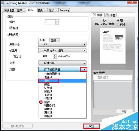This screenshot has height=131, width=139.
Task: Click the printer icon on the 设备 tab
Action: [x=107, y=15]
